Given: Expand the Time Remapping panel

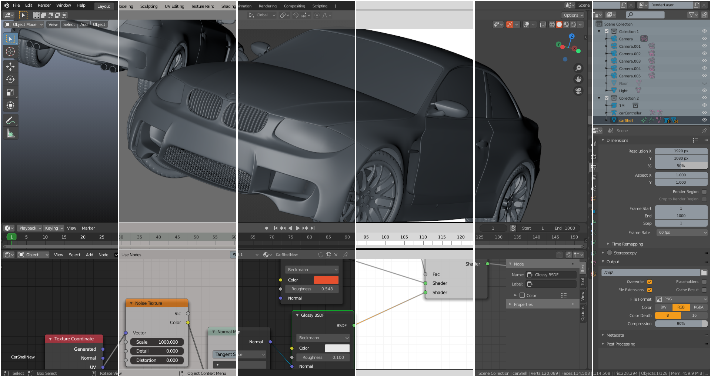Looking at the screenshot, I should pyautogui.click(x=627, y=244).
